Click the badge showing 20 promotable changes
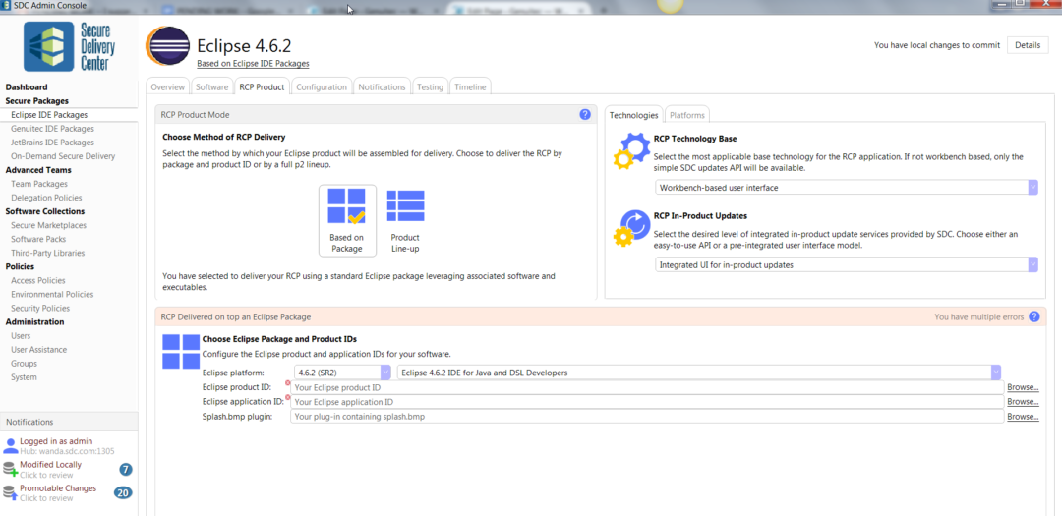This screenshot has width=1062, height=516. coord(123,493)
